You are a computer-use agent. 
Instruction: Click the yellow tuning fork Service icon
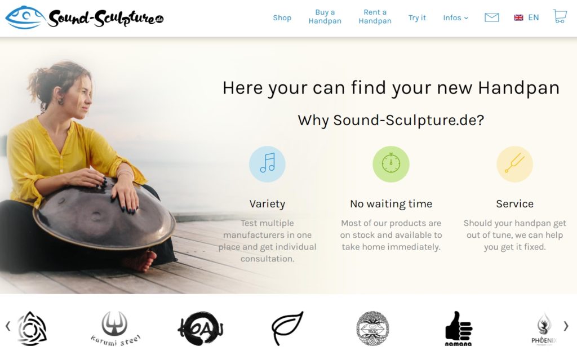(x=514, y=164)
